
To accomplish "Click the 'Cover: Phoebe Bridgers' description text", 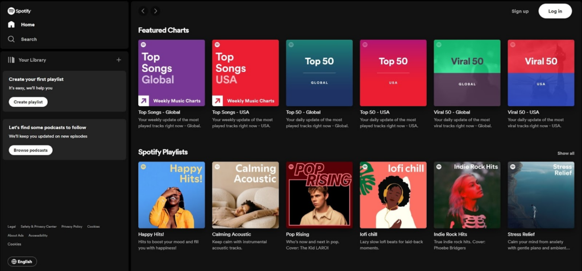I will (x=460, y=245).
